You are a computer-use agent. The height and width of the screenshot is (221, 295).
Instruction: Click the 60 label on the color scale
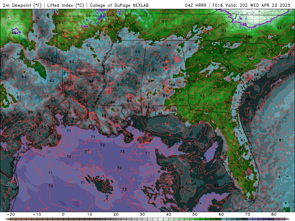point(221,214)
